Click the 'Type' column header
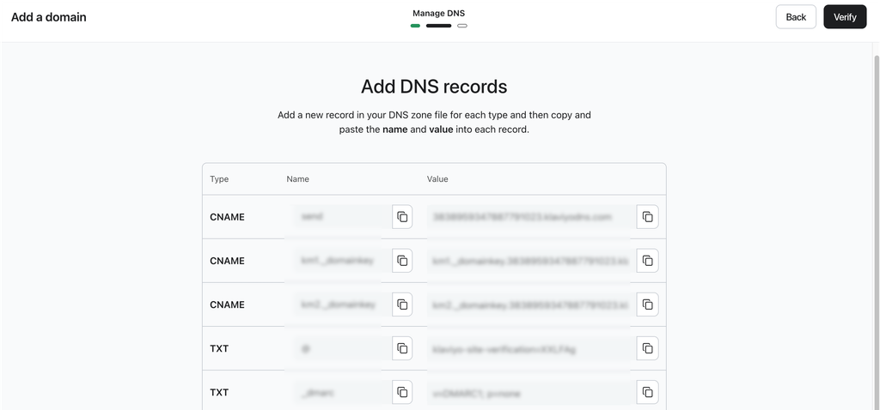 point(219,179)
